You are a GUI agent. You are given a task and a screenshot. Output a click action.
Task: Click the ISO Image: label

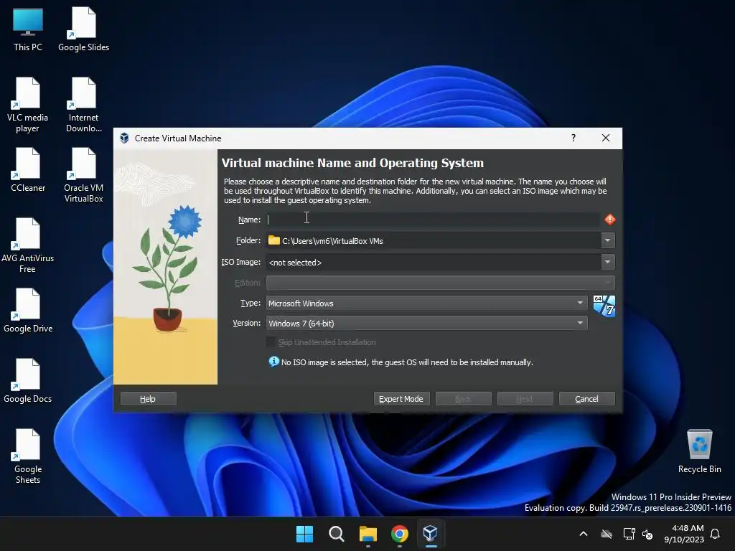coord(241,262)
